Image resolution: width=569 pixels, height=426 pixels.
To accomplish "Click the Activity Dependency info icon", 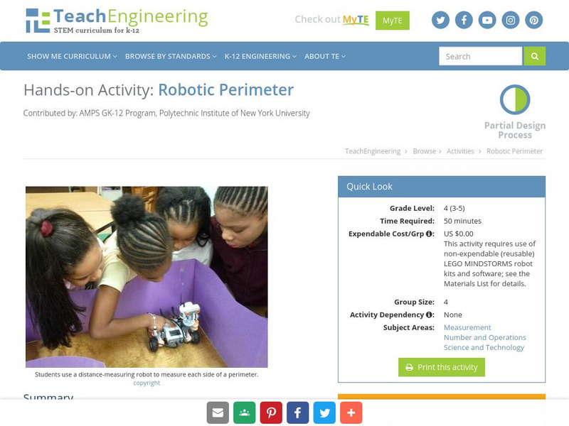I will (429, 315).
